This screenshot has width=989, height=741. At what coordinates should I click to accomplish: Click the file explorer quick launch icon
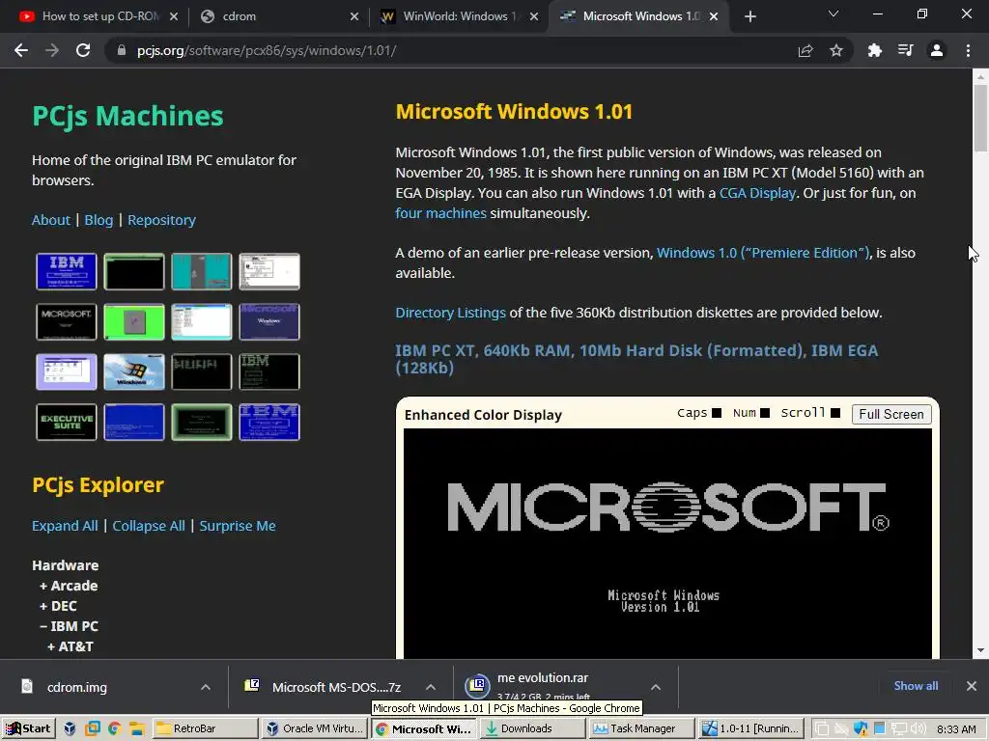click(x=137, y=728)
